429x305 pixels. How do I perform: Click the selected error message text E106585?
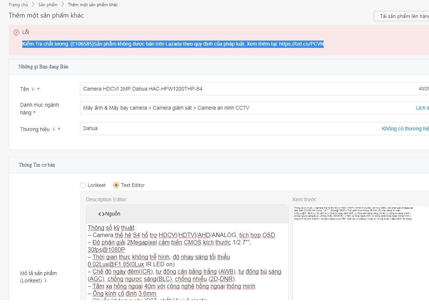click(x=173, y=44)
